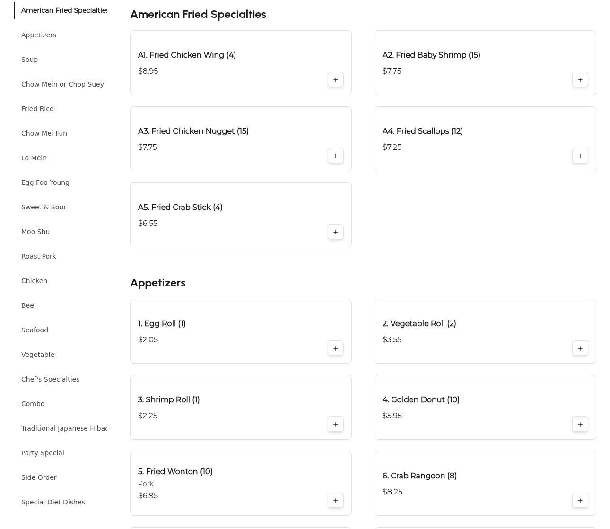
Task: Add A2. Fried Baby Shrimp with plus icon
Action: (580, 80)
